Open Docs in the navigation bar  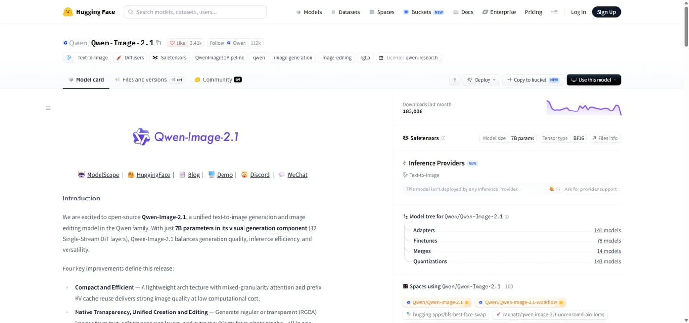[x=463, y=12]
